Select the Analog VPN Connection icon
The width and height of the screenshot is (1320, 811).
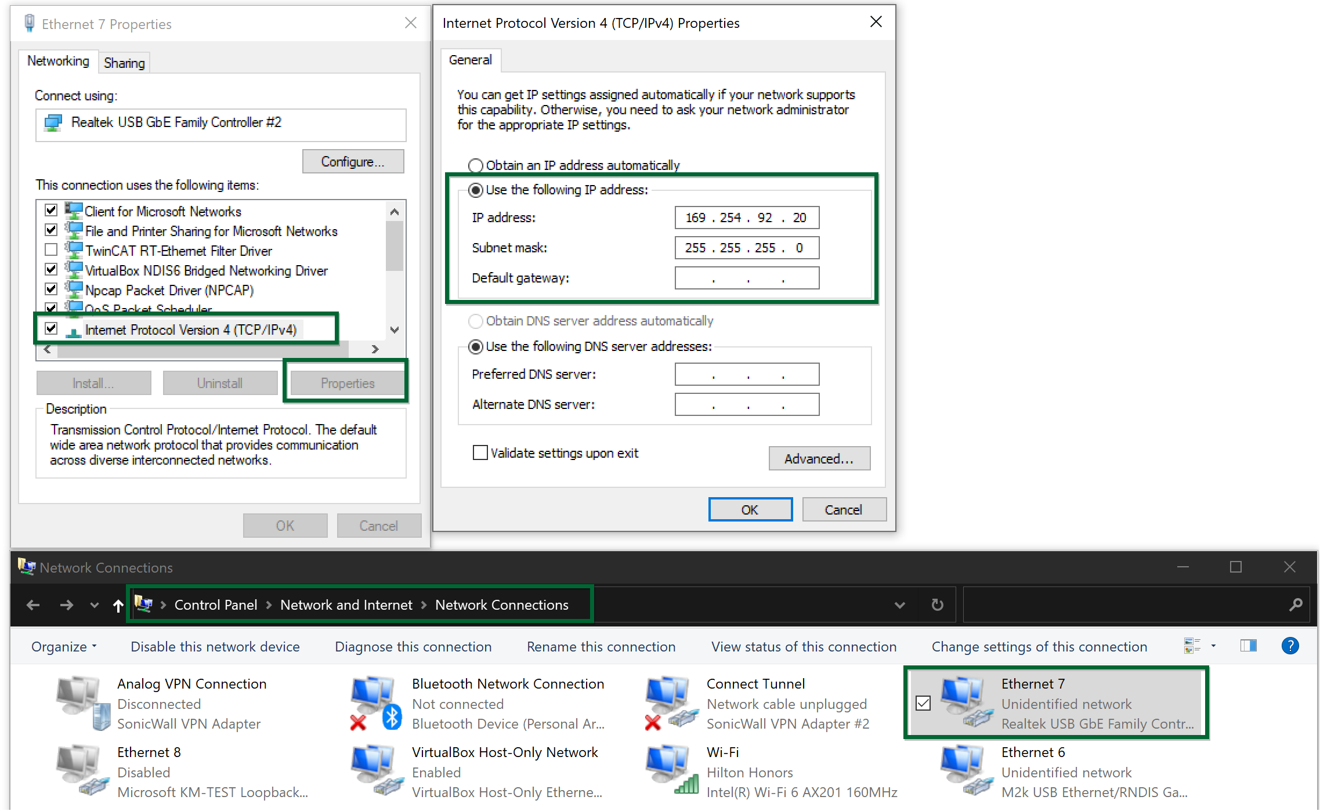pyautogui.click(x=81, y=702)
